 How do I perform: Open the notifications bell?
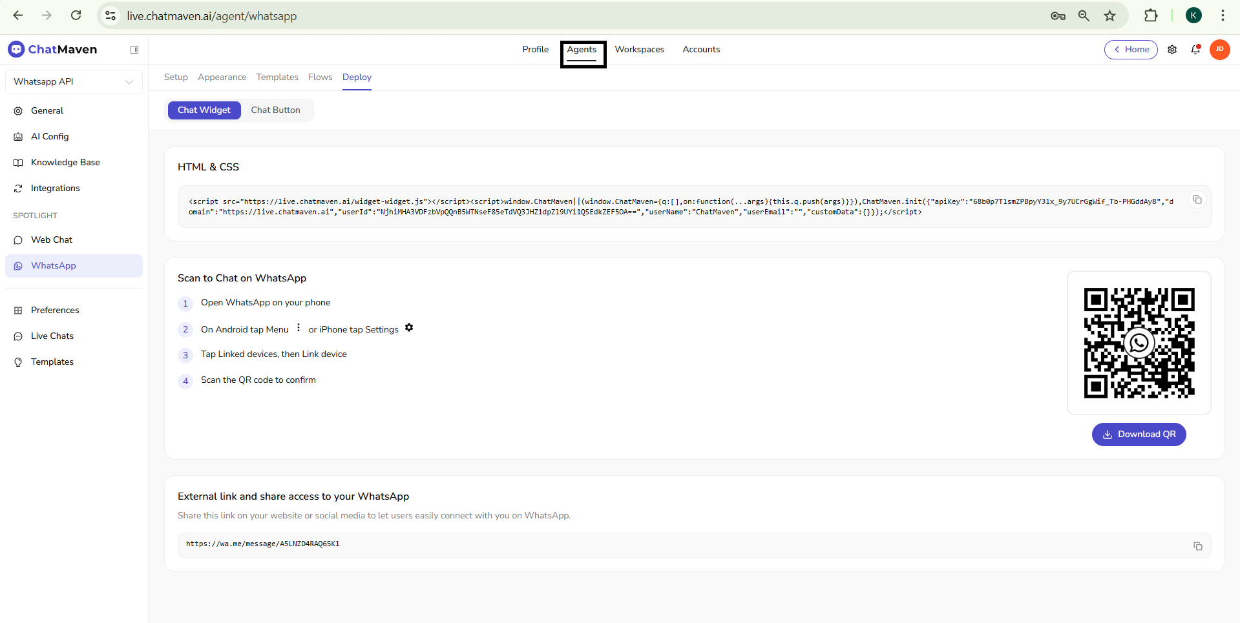click(1195, 50)
